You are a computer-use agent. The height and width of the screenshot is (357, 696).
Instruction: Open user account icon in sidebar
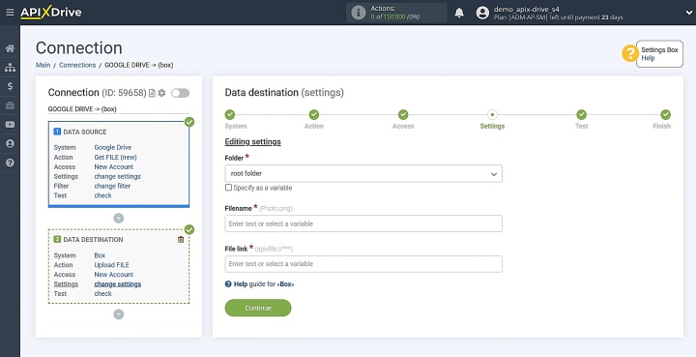(10, 143)
